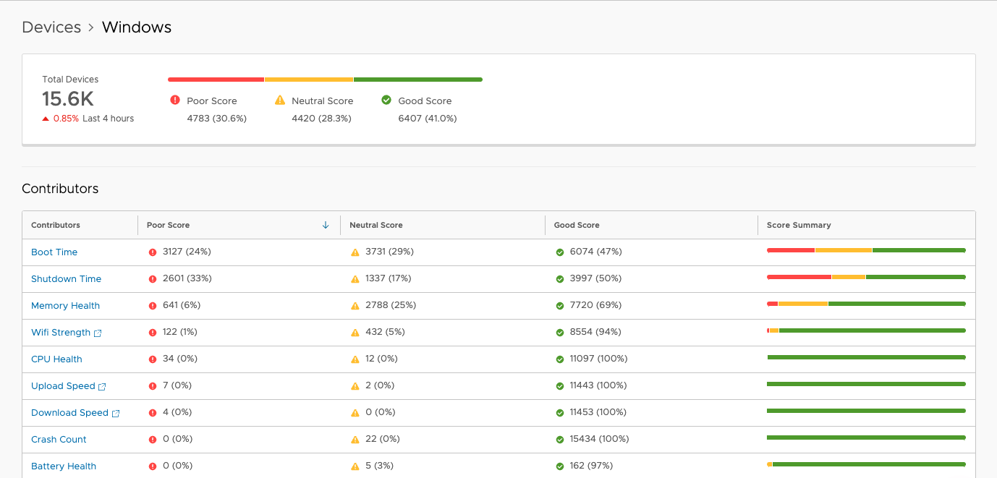The image size is (997, 478).
Task: Click external link icon beside Upload Speed
Action: [102, 387]
